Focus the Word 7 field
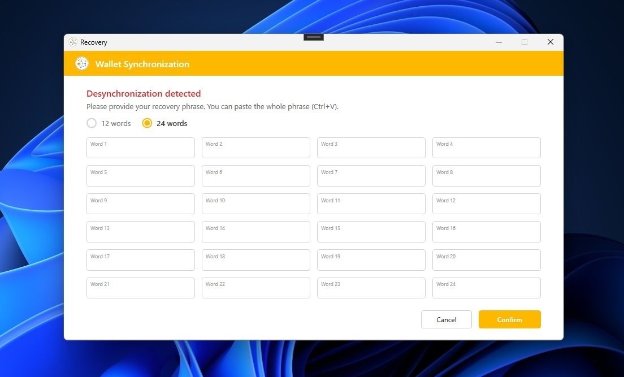This screenshot has width=624, height=377. [371, 176]
